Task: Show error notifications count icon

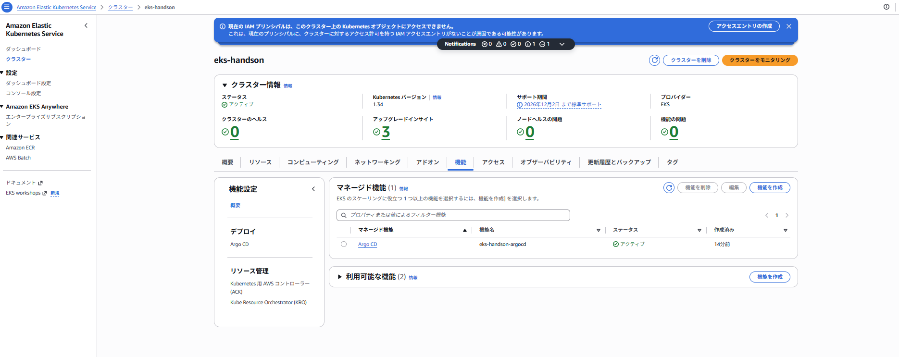Action: [485, 44]
